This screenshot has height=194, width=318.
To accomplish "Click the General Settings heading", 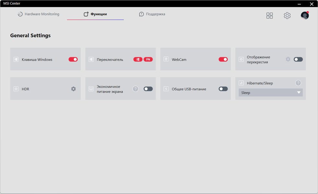I will (x=30, y=36).
